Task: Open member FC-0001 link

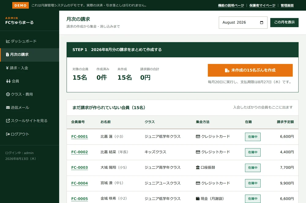Action: pyautogui.click(x=80, y=137)
